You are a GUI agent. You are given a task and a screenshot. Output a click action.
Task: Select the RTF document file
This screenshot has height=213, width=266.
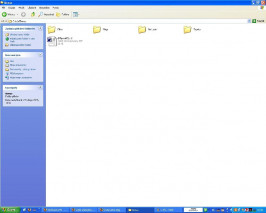pyautogui.click(x=65, y=41)
